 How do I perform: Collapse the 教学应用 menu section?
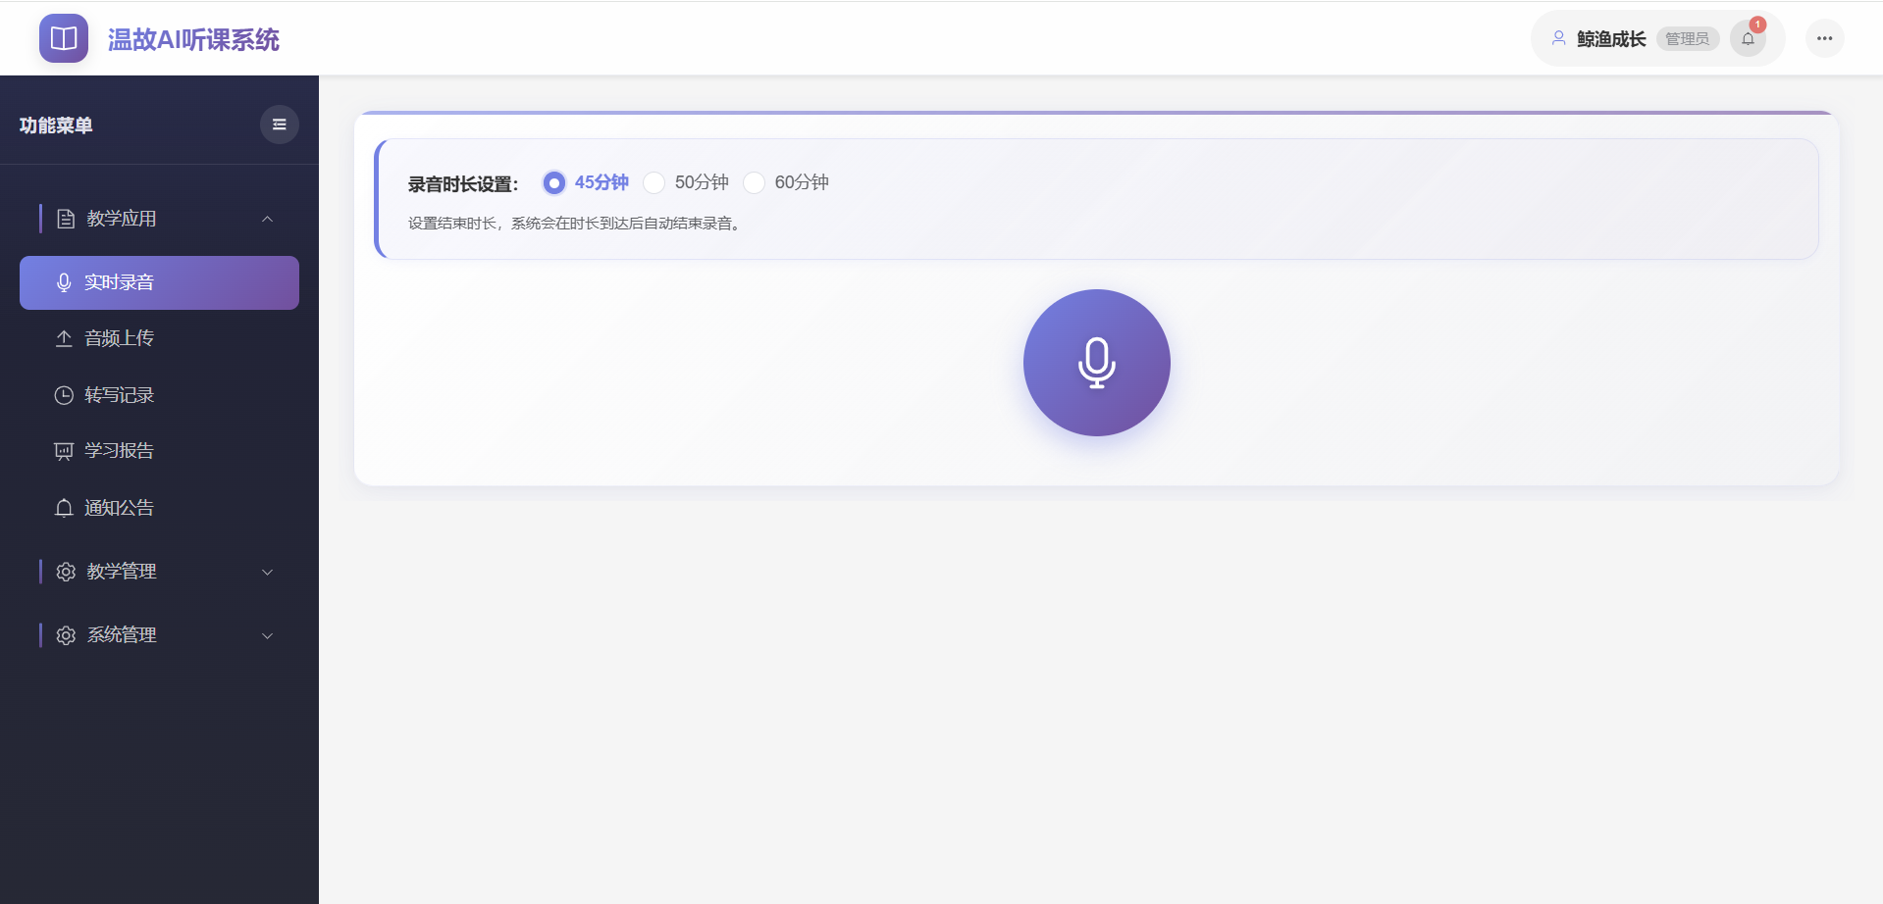pos(267,218)
